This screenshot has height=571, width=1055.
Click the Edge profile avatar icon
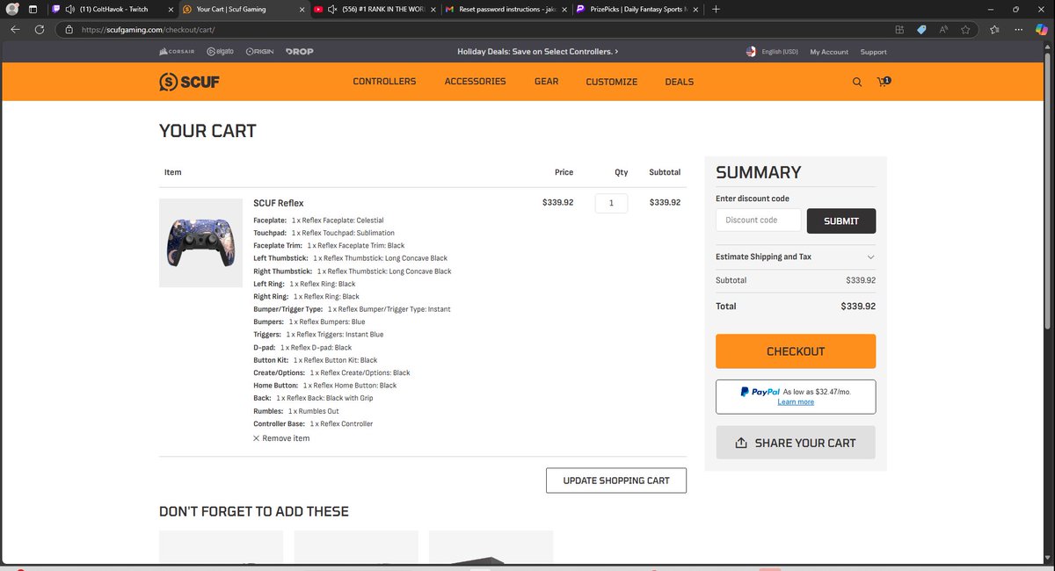(x=11, y=9)
